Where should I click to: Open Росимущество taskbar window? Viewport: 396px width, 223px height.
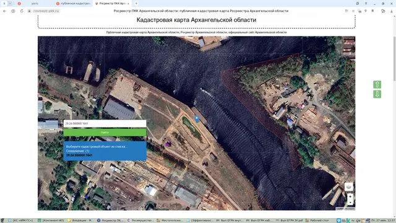140,221
